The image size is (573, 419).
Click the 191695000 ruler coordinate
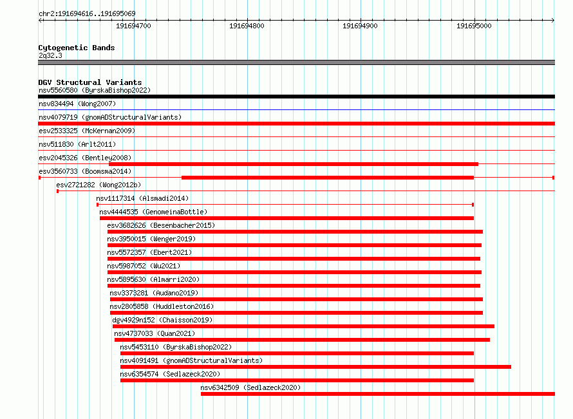[474, 26]
